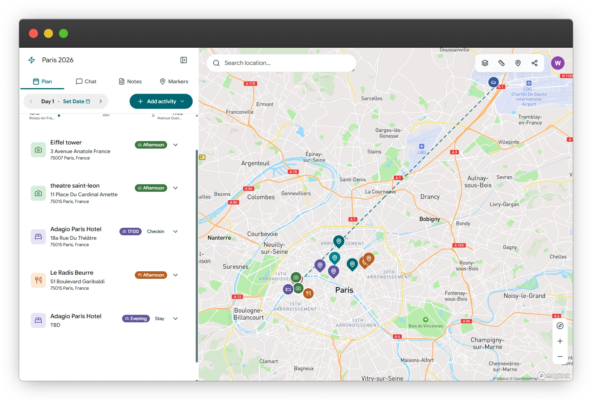Click the Day 1 label
The image size is (592, 400).
tap(48, 101)
